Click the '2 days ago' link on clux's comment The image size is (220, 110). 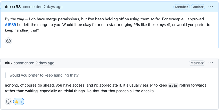pyautogui.click(x=45, y=63)
